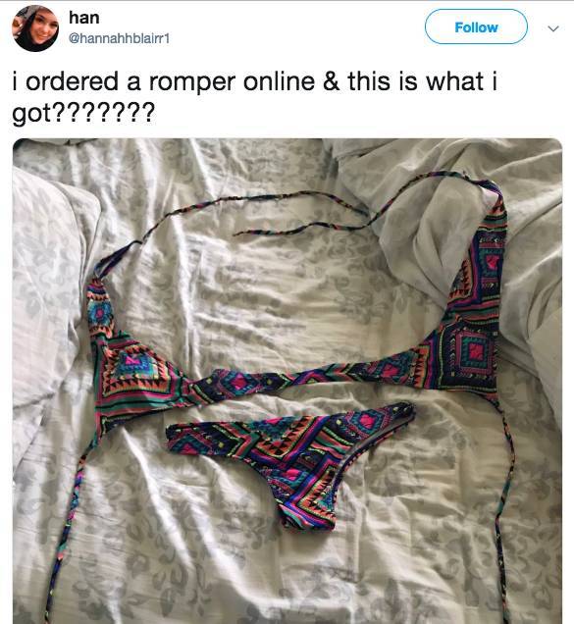Open han's profile avatar picture

35,28
